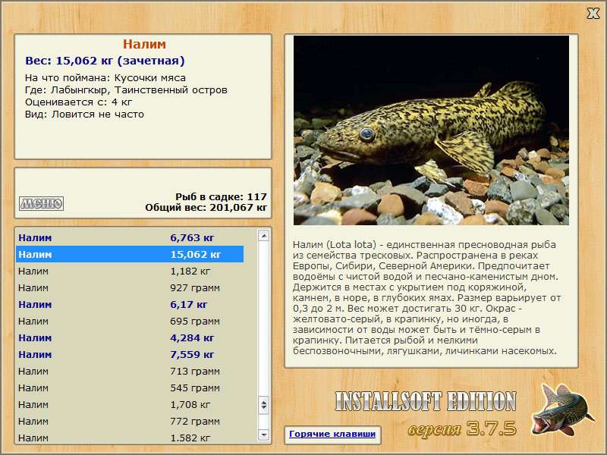Image resolution: width=607 pixels, height=455 pixels.
Task: Click the pike logo icon
Action: point(561,409)
